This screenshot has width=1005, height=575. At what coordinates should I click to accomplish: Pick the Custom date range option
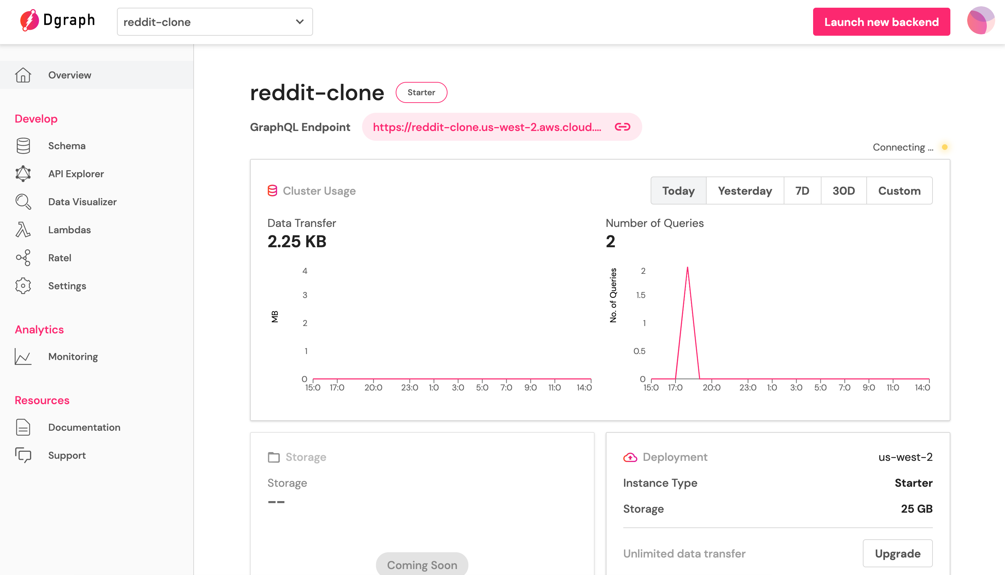[899, 191]
